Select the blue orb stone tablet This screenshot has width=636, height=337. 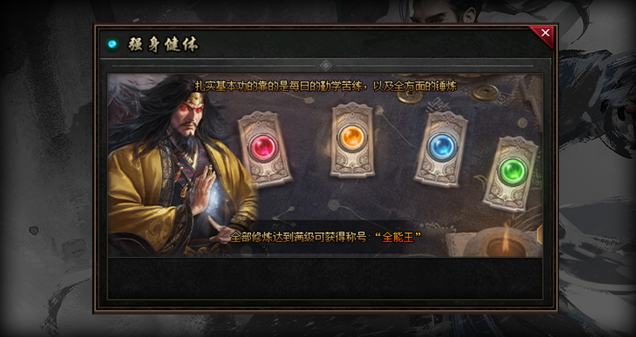click(441, 149)
